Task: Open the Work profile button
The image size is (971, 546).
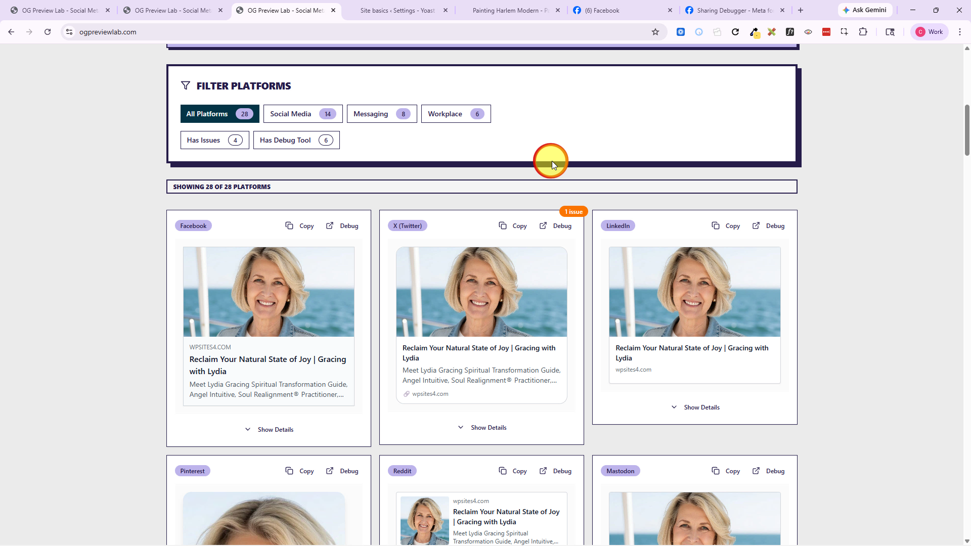Action: click(930, 32)
